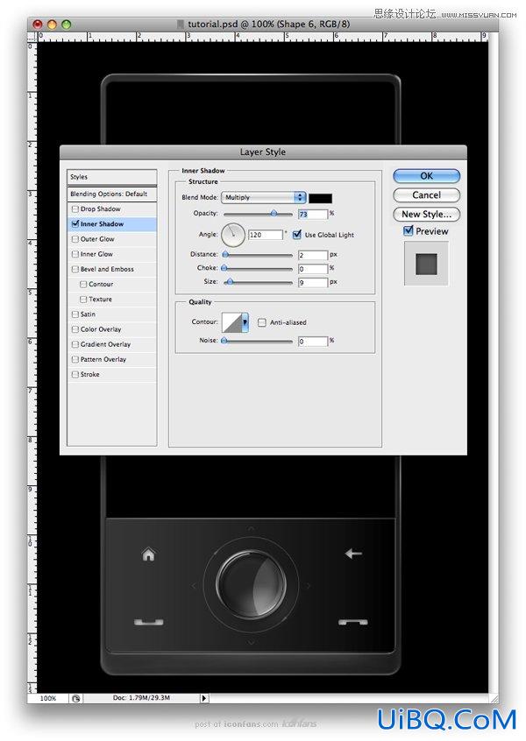Viewport: 526px width, 741px height.
Task: Click the Size value field
Action: (313, 283)
